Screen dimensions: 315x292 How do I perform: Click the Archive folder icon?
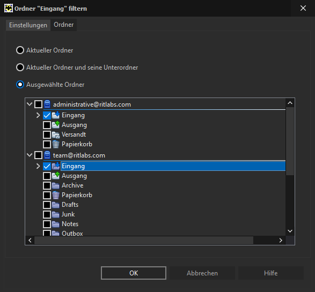(x=56, y=185)
